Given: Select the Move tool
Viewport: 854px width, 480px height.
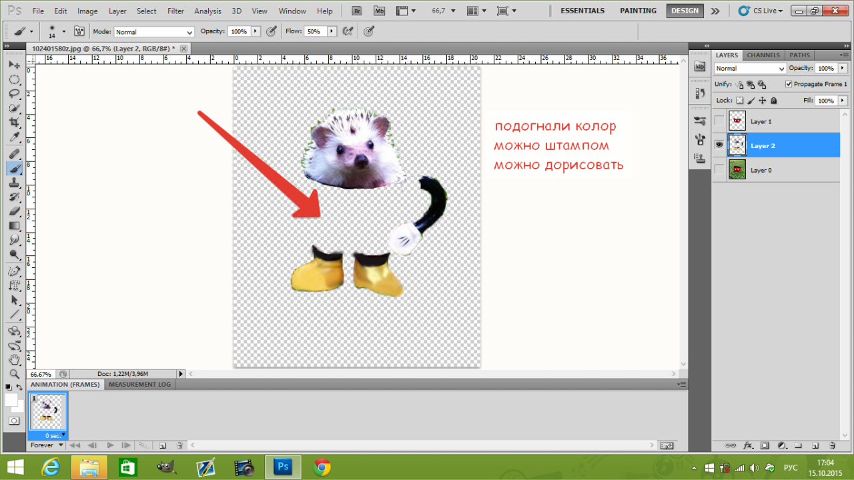Looking at the screenshot, I should [x=14, y=65].
